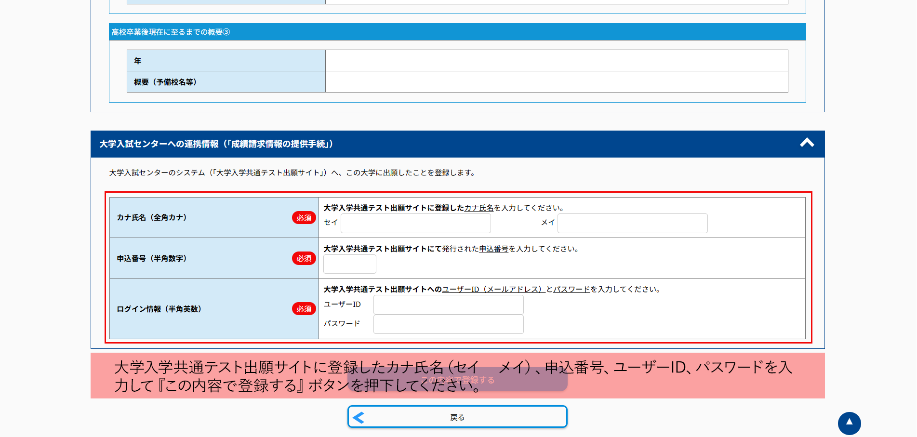Click the underlined 申込番号 text in instructions
This screenshot has width=917, height=437.
tap(493, 249)
